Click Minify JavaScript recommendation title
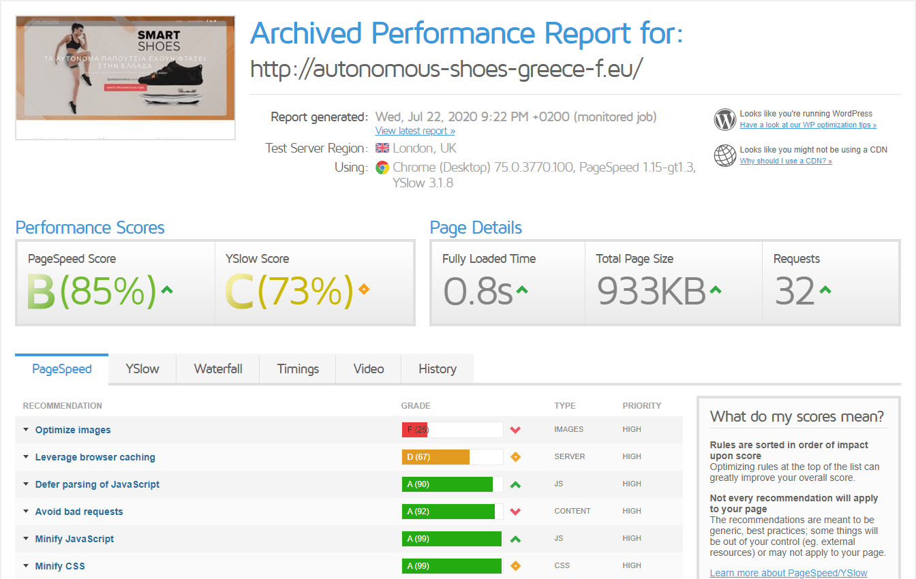Screen dimensions: 916x579 [75, 539]
